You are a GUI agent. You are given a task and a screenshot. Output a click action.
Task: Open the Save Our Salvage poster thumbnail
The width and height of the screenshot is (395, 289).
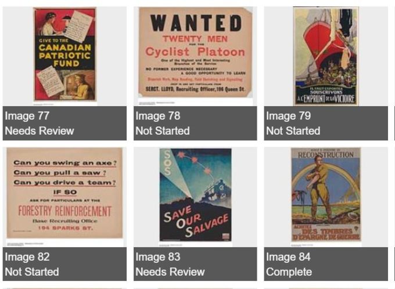point(195,194)
